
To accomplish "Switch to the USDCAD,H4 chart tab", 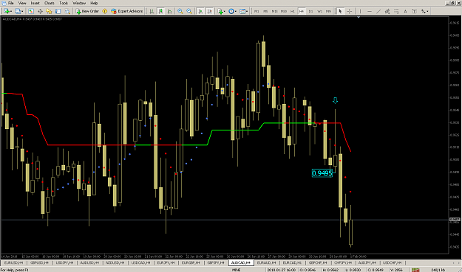I will (x=141, y=262).
